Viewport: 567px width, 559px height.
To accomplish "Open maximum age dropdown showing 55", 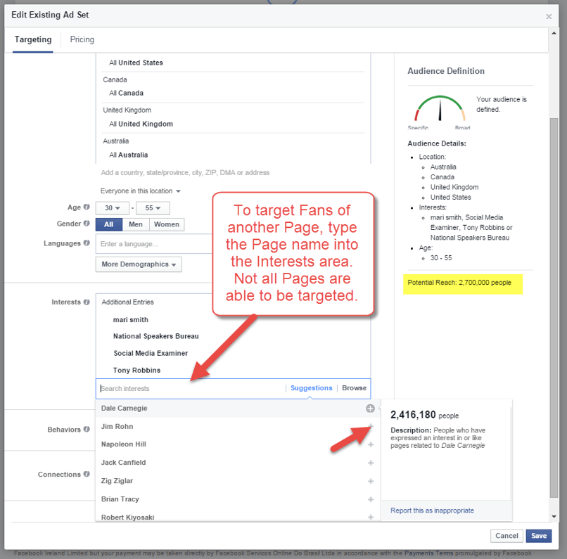I will 153,208.
